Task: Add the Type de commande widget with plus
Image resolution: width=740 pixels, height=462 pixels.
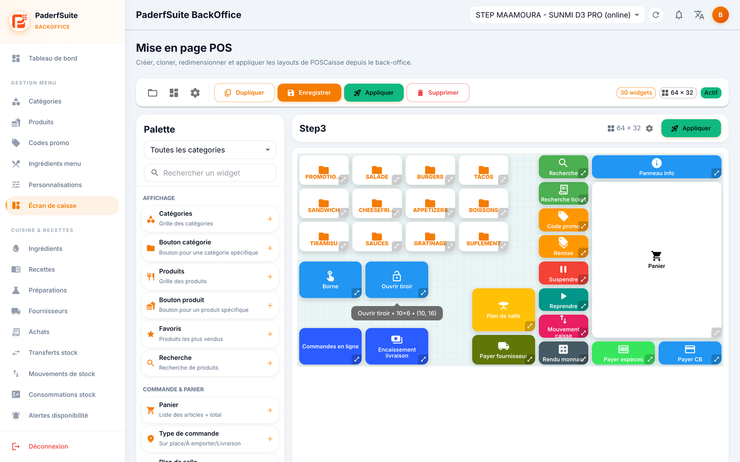Action: tap(270, 439)
